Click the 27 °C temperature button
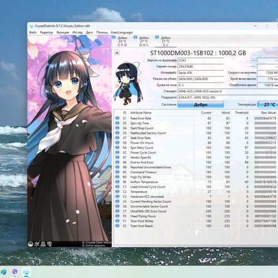 [268, 105]
